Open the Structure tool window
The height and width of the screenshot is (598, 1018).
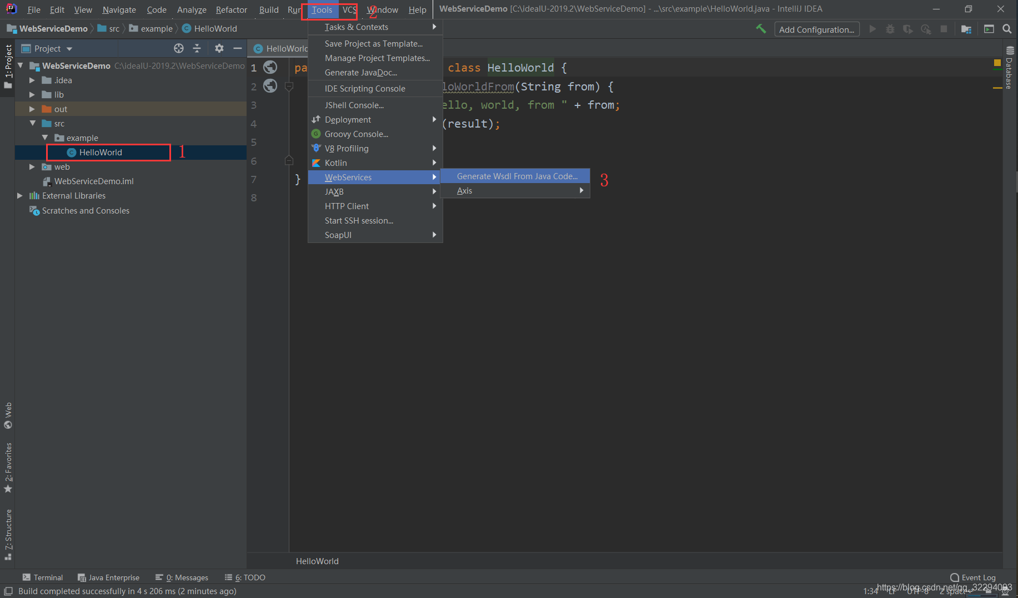click(x=8, y=535)
